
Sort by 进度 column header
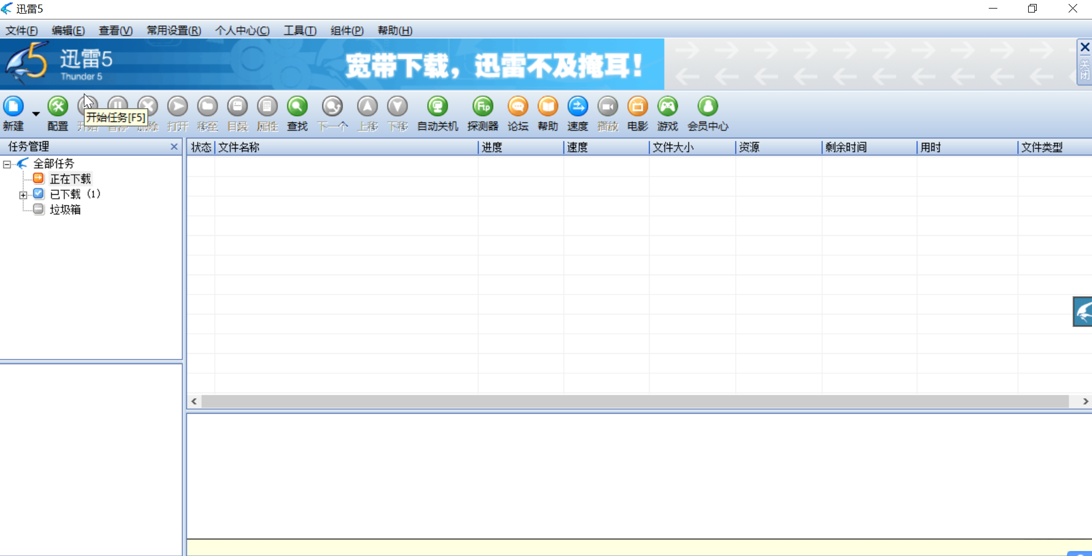point(521,148)
